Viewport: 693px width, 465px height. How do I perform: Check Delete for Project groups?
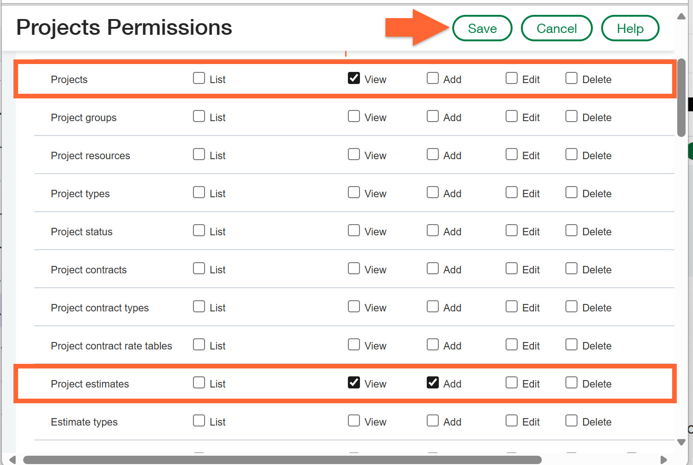[571, 116]
